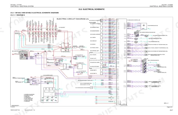Click the 'B: BUZZER STOP SW' legend line
The width and height of the screenshot is (178, 115).
pyautogui.click(x=28, y=95)
